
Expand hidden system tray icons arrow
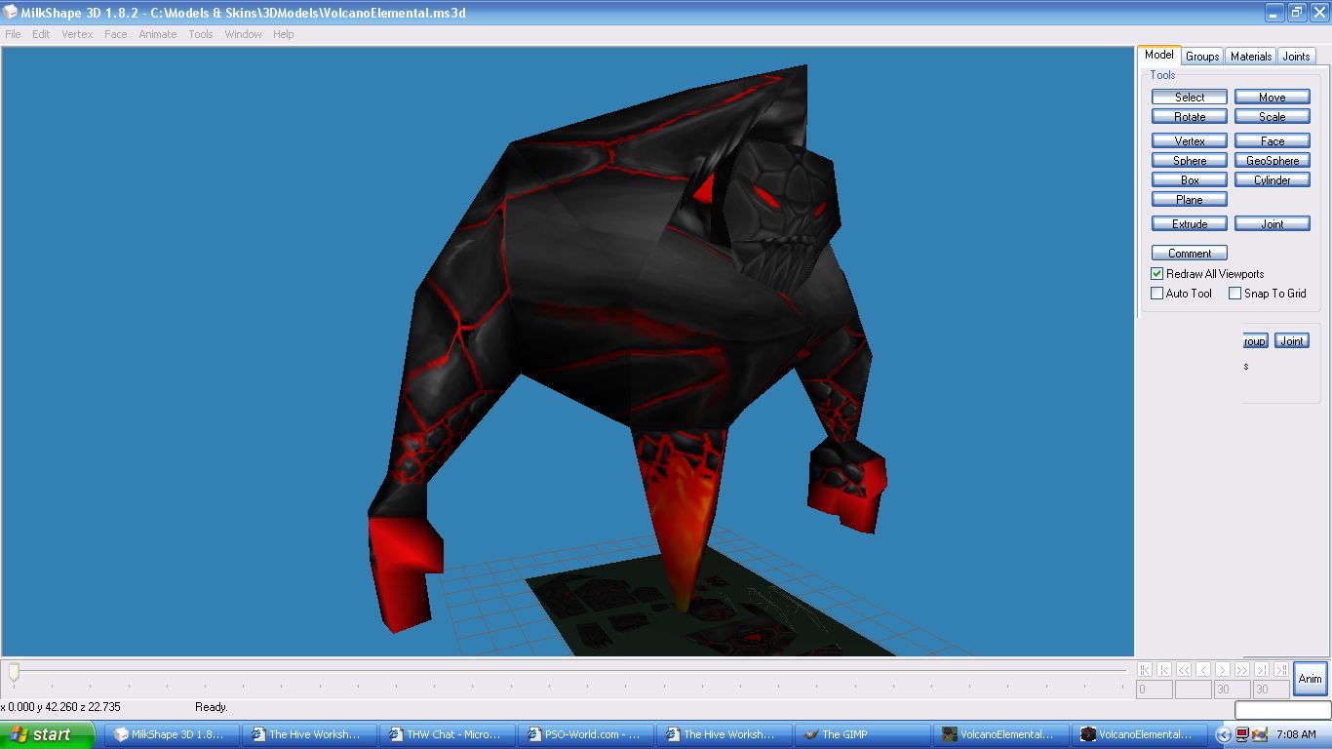(x=1224, y=734)
